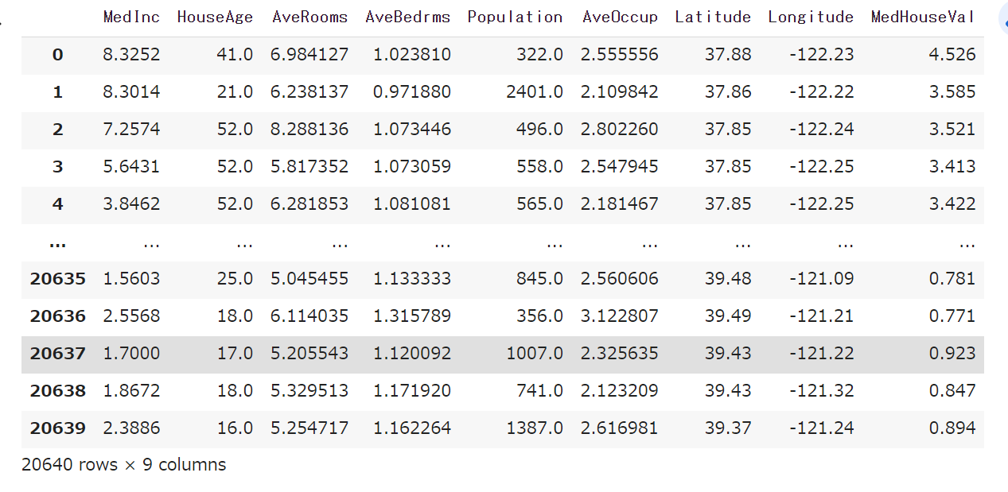
Task: Click AveBedrms value 0.971880
Action: coord(412,92)
